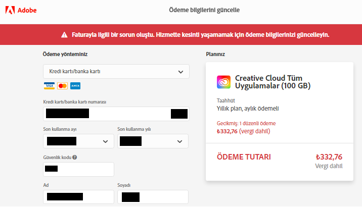Click the '₺332,76 (vergi dahil)' overdue amount

(243, 131)
